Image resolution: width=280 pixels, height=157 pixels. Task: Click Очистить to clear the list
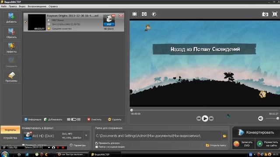click(94, 119)
